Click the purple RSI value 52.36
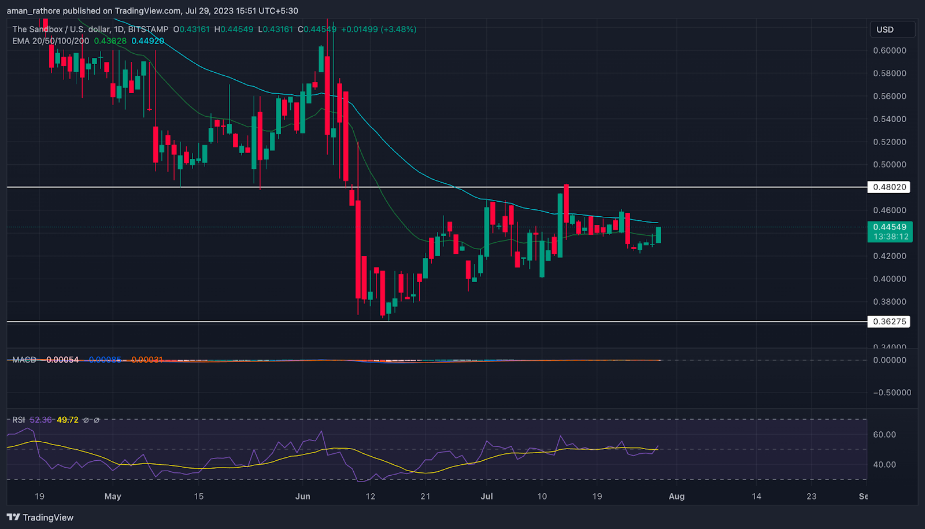The image size is (925, 529). pos(40,420)
